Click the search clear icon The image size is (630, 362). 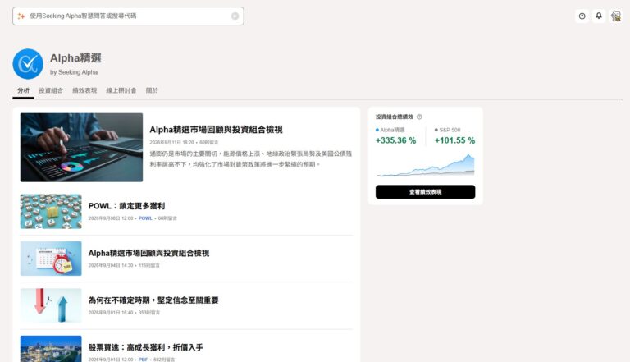(235, 16)
